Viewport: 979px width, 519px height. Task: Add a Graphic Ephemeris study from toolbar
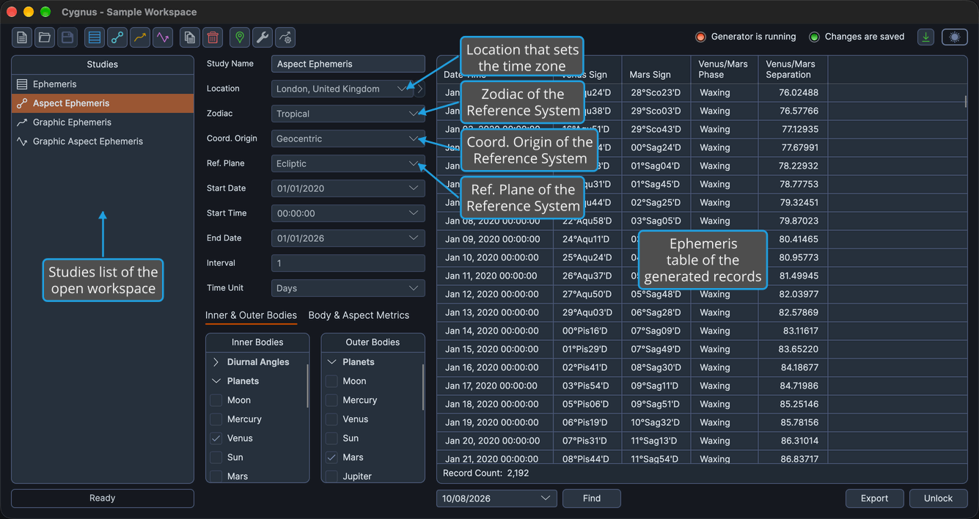[140, 37]
